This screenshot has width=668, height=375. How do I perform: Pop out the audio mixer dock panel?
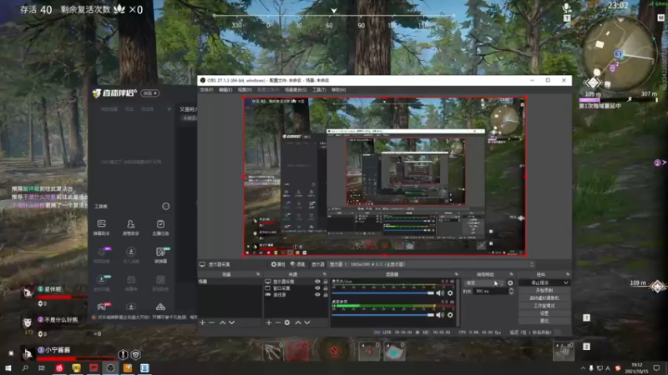tap(456, 274)
